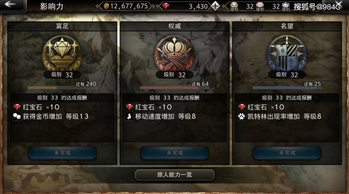Click 未完成 button under 权威 panel
Viewport: 349px width, 194px height.
pos(174,153)
